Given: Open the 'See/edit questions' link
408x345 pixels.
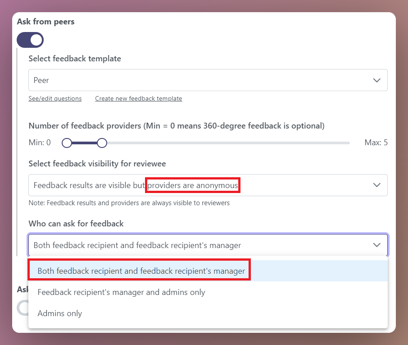Looking at the screenshot, I should click(55, 98).
